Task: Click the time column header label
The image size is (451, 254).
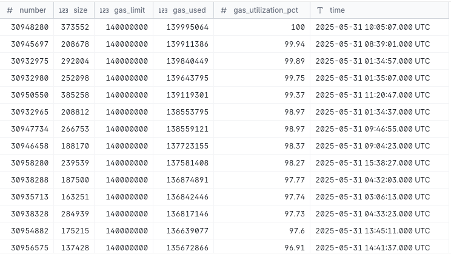Action: 337,10
